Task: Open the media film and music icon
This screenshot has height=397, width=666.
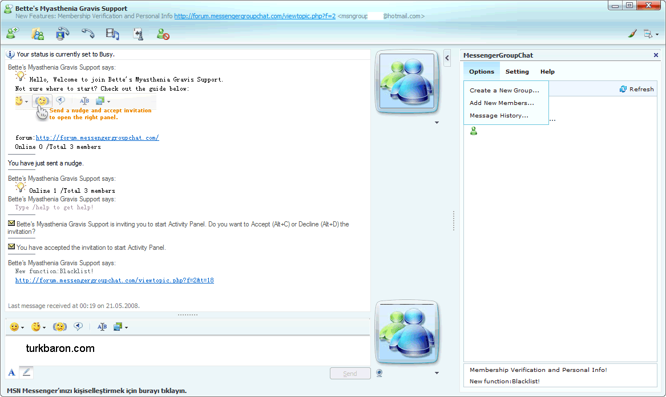Action: coord(112,34)
